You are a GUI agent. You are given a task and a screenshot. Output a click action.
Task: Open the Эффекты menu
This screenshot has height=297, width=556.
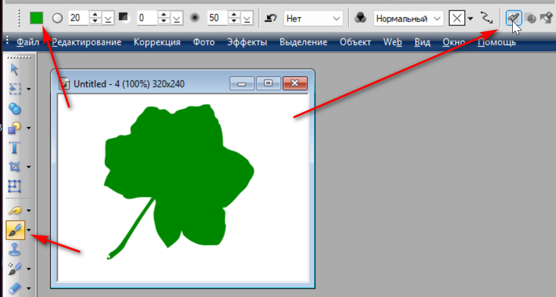247,43
